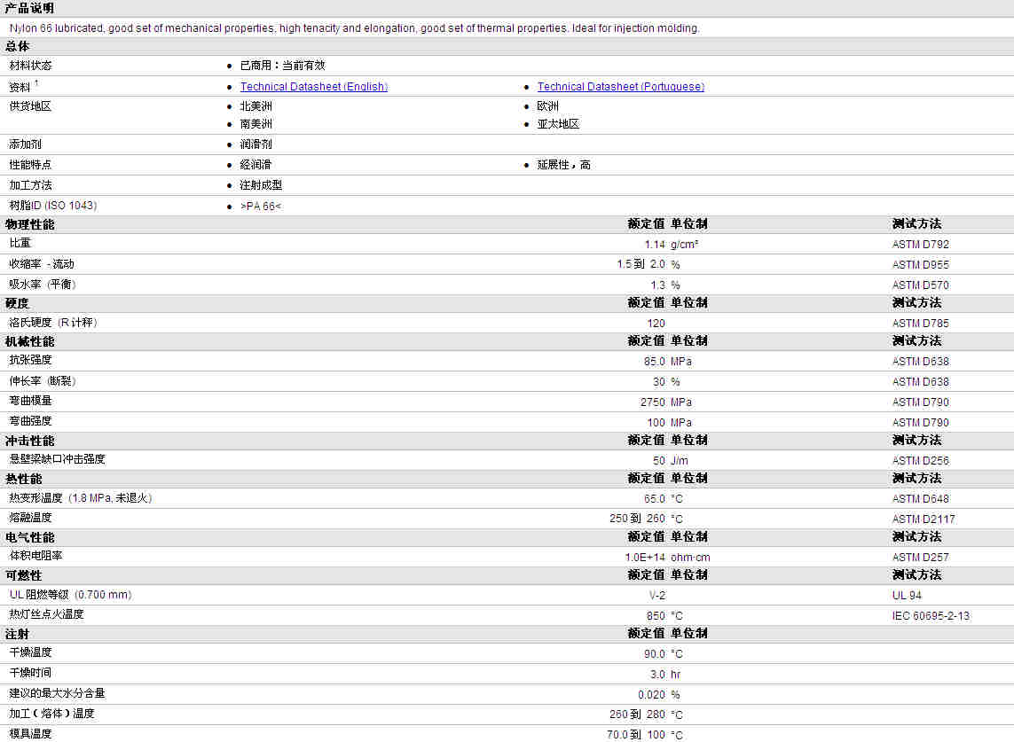Click the 干燥温度 row label
Image resolution: width=1014 pixels, height=742 pixels.
30,652
